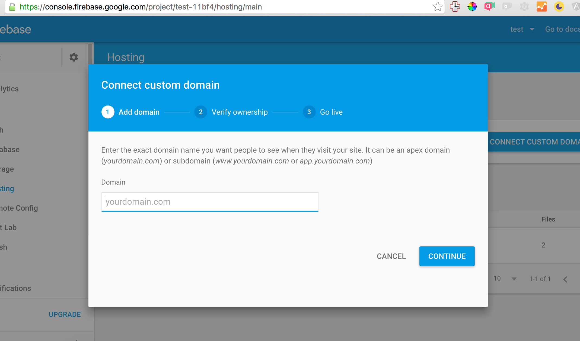
Task: Select step 3 Go live
Action: point(323,112)
